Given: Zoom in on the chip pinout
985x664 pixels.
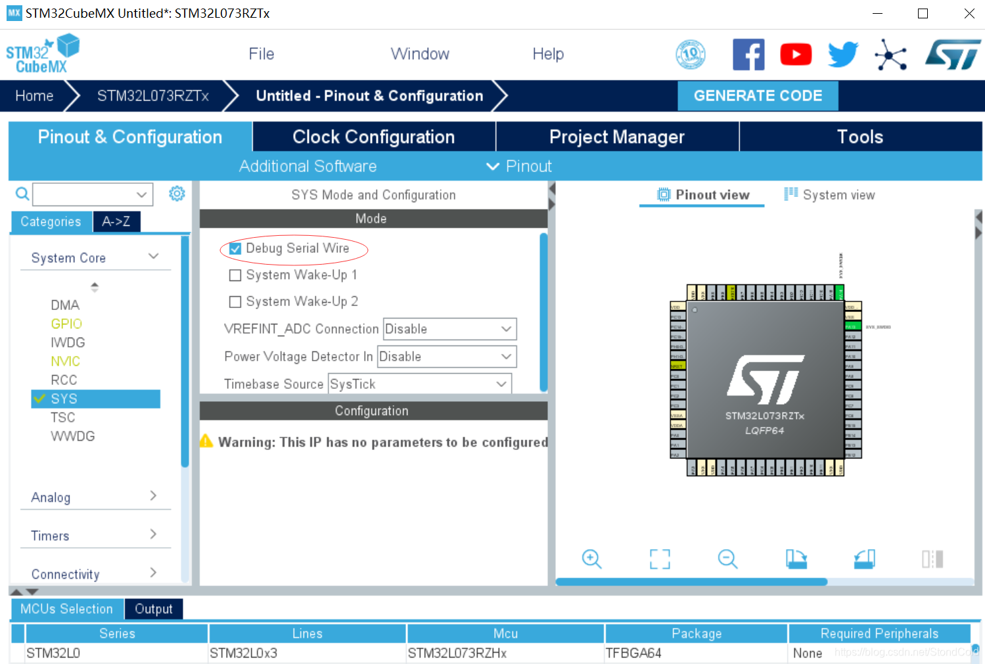Looking at the screenshot, I should 592,559.
